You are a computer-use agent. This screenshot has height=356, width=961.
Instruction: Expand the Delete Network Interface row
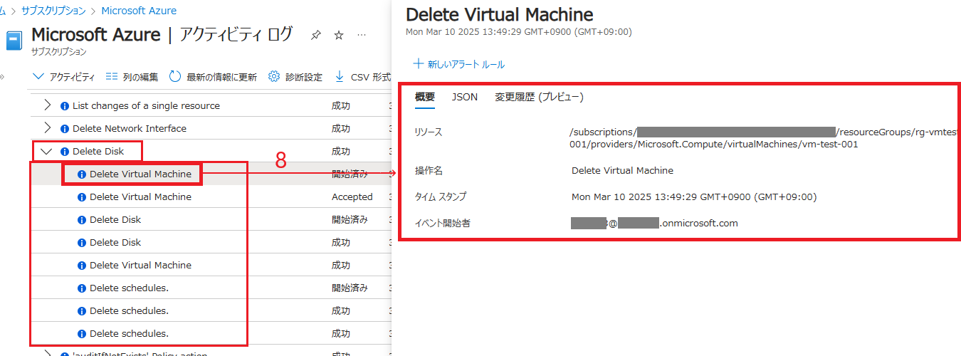point(48,128)
